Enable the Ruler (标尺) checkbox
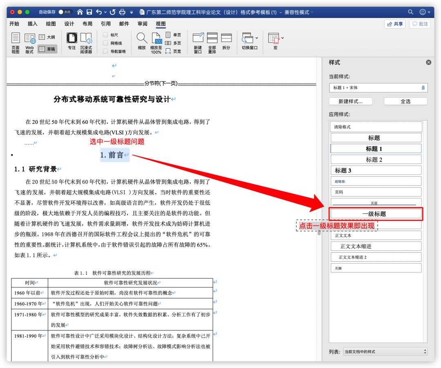Screen dimensions: 441x368 pos(106,35)
